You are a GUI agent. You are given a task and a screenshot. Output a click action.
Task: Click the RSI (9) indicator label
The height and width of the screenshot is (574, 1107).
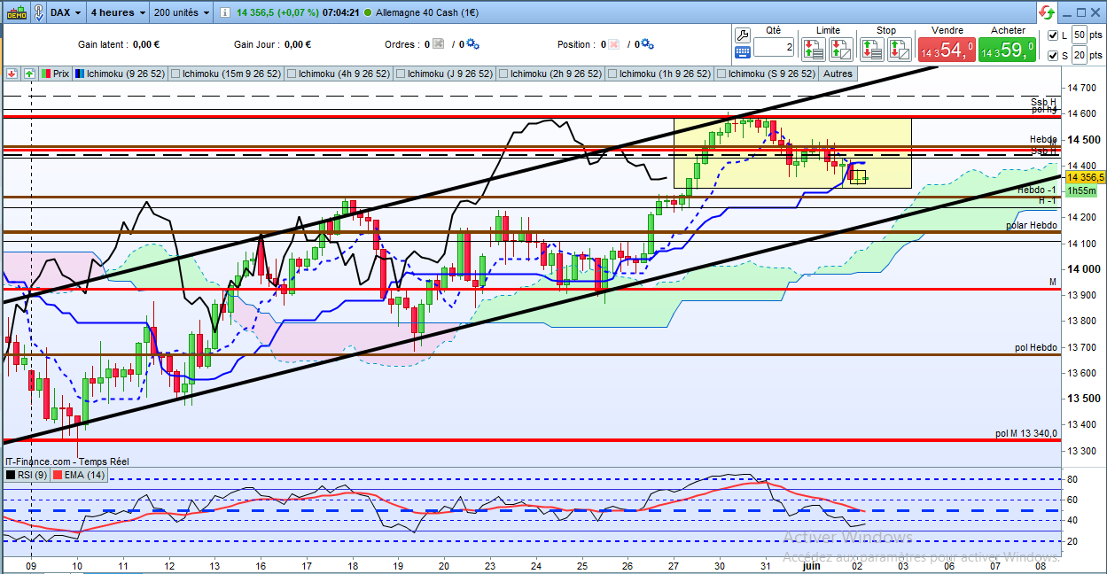tap(32, 476)
